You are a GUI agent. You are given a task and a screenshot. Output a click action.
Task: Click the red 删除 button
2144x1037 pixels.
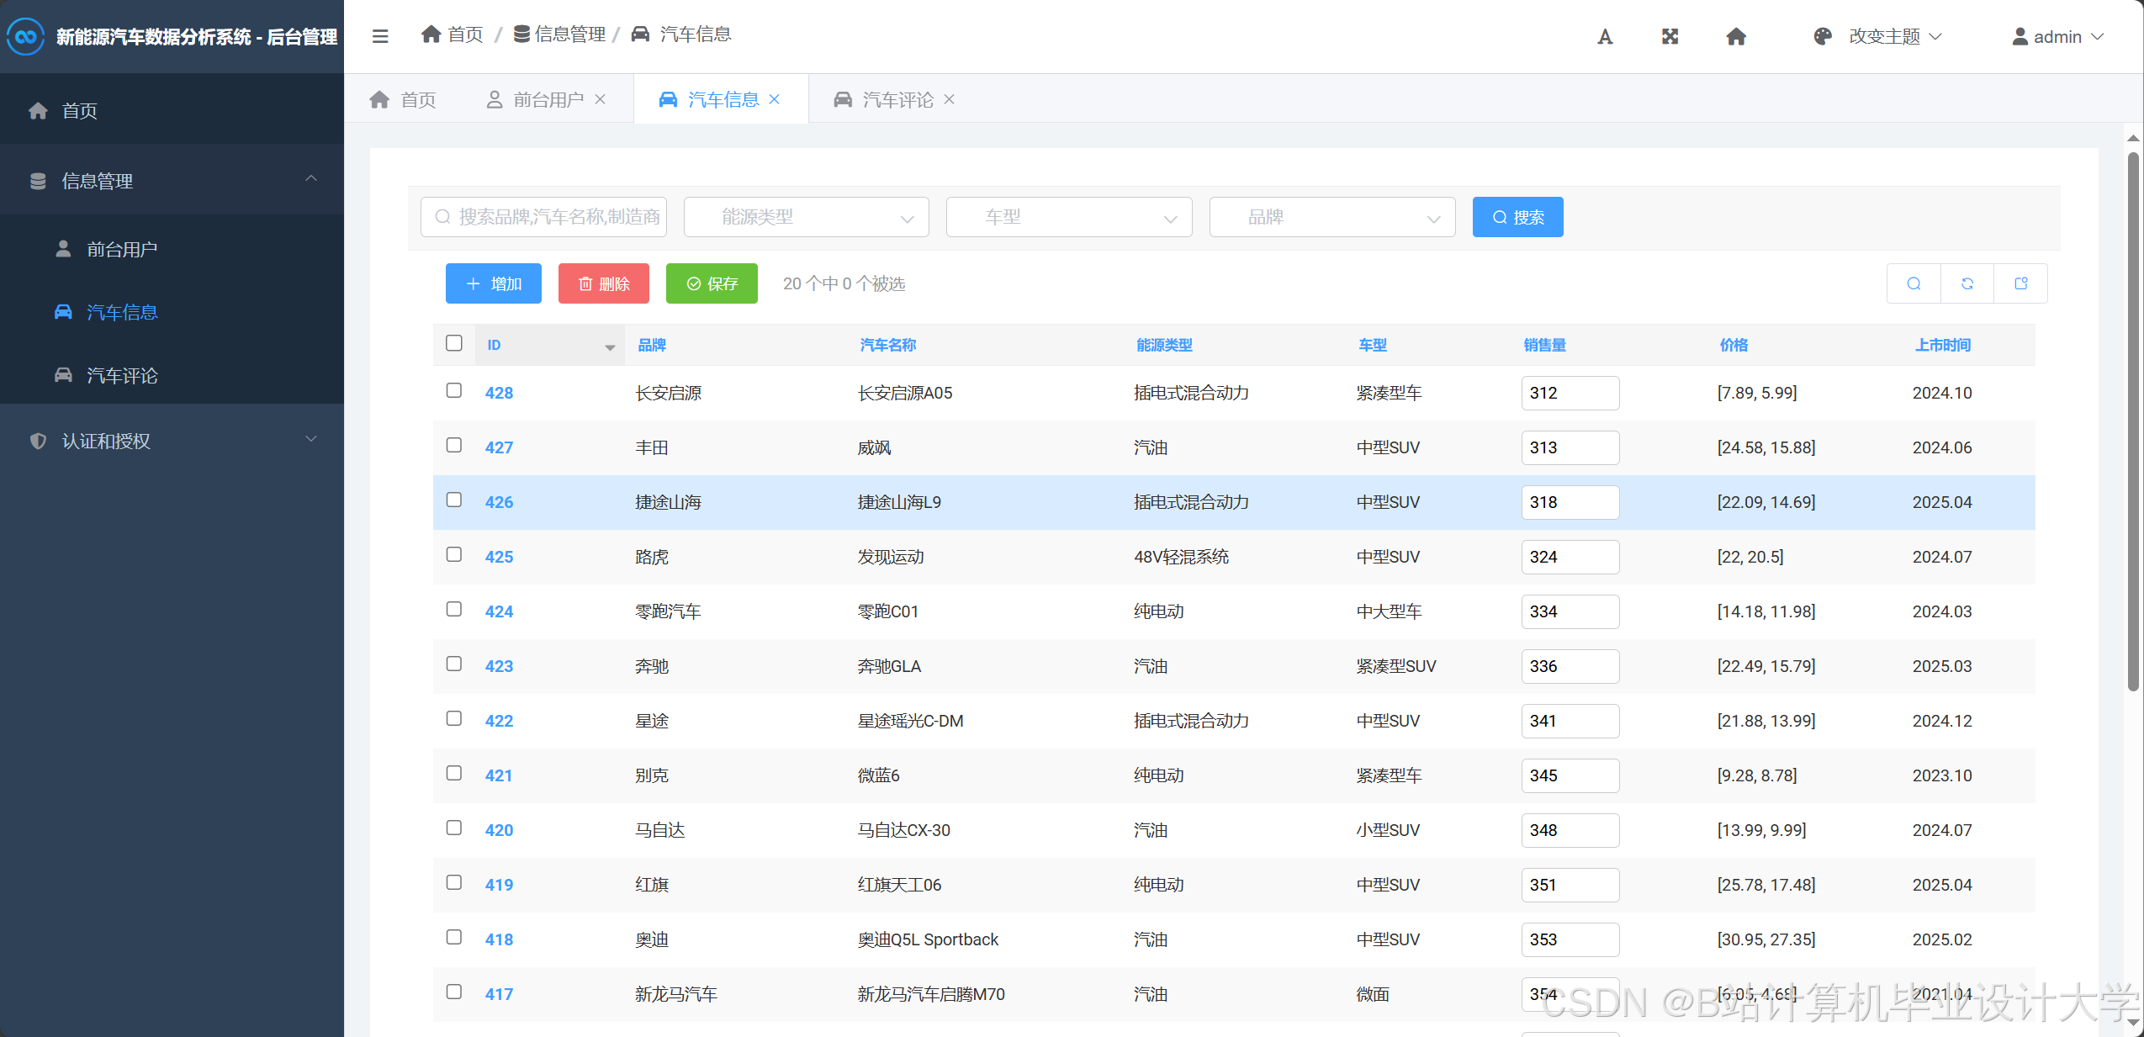click(x=603, y=283)
